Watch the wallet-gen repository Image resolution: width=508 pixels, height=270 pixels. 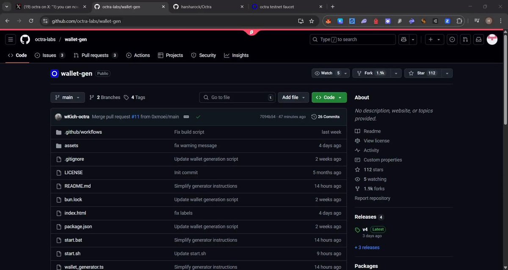coord(327,73)
